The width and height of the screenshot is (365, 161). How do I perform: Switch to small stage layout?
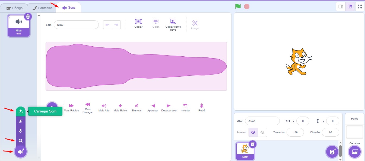(x=341, y=7)
